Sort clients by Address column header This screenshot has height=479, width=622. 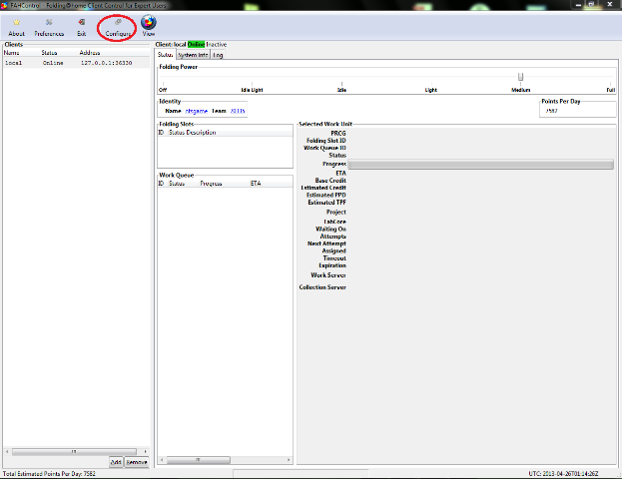click(90, 52)
